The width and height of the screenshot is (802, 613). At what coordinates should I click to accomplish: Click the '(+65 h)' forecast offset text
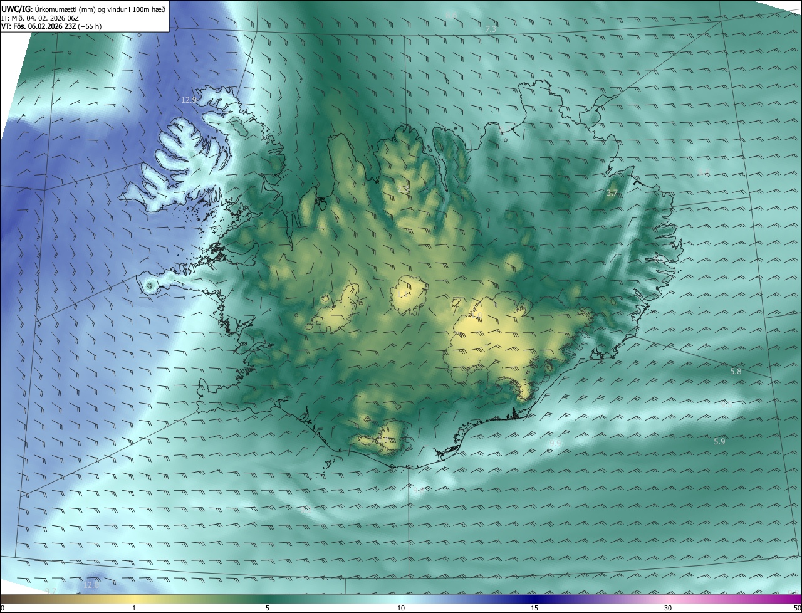pyautogui.click(x=90, y=26)
